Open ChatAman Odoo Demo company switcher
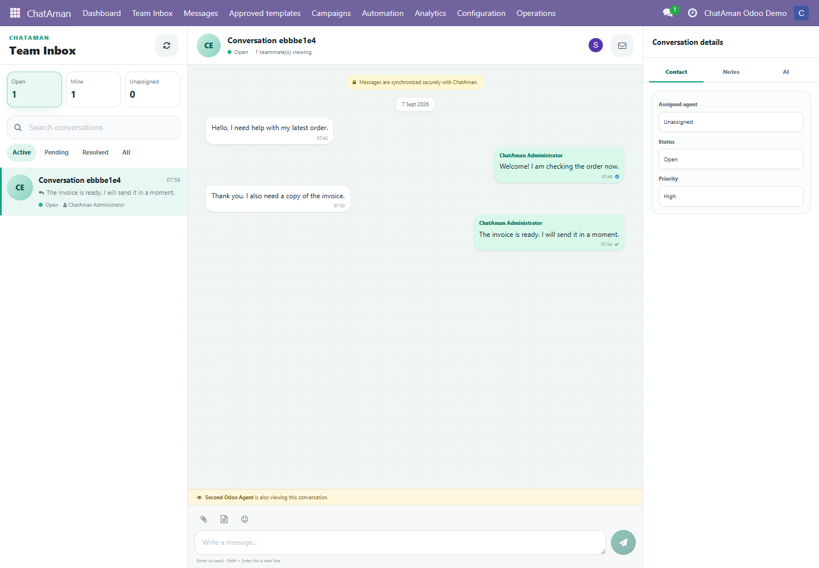 [745, 13]
